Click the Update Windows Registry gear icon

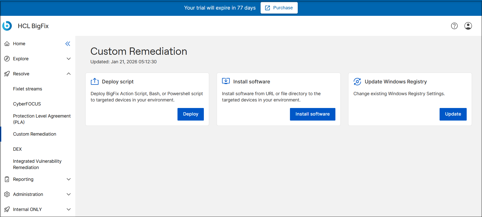pyautogui.click(x=357, y=82)
